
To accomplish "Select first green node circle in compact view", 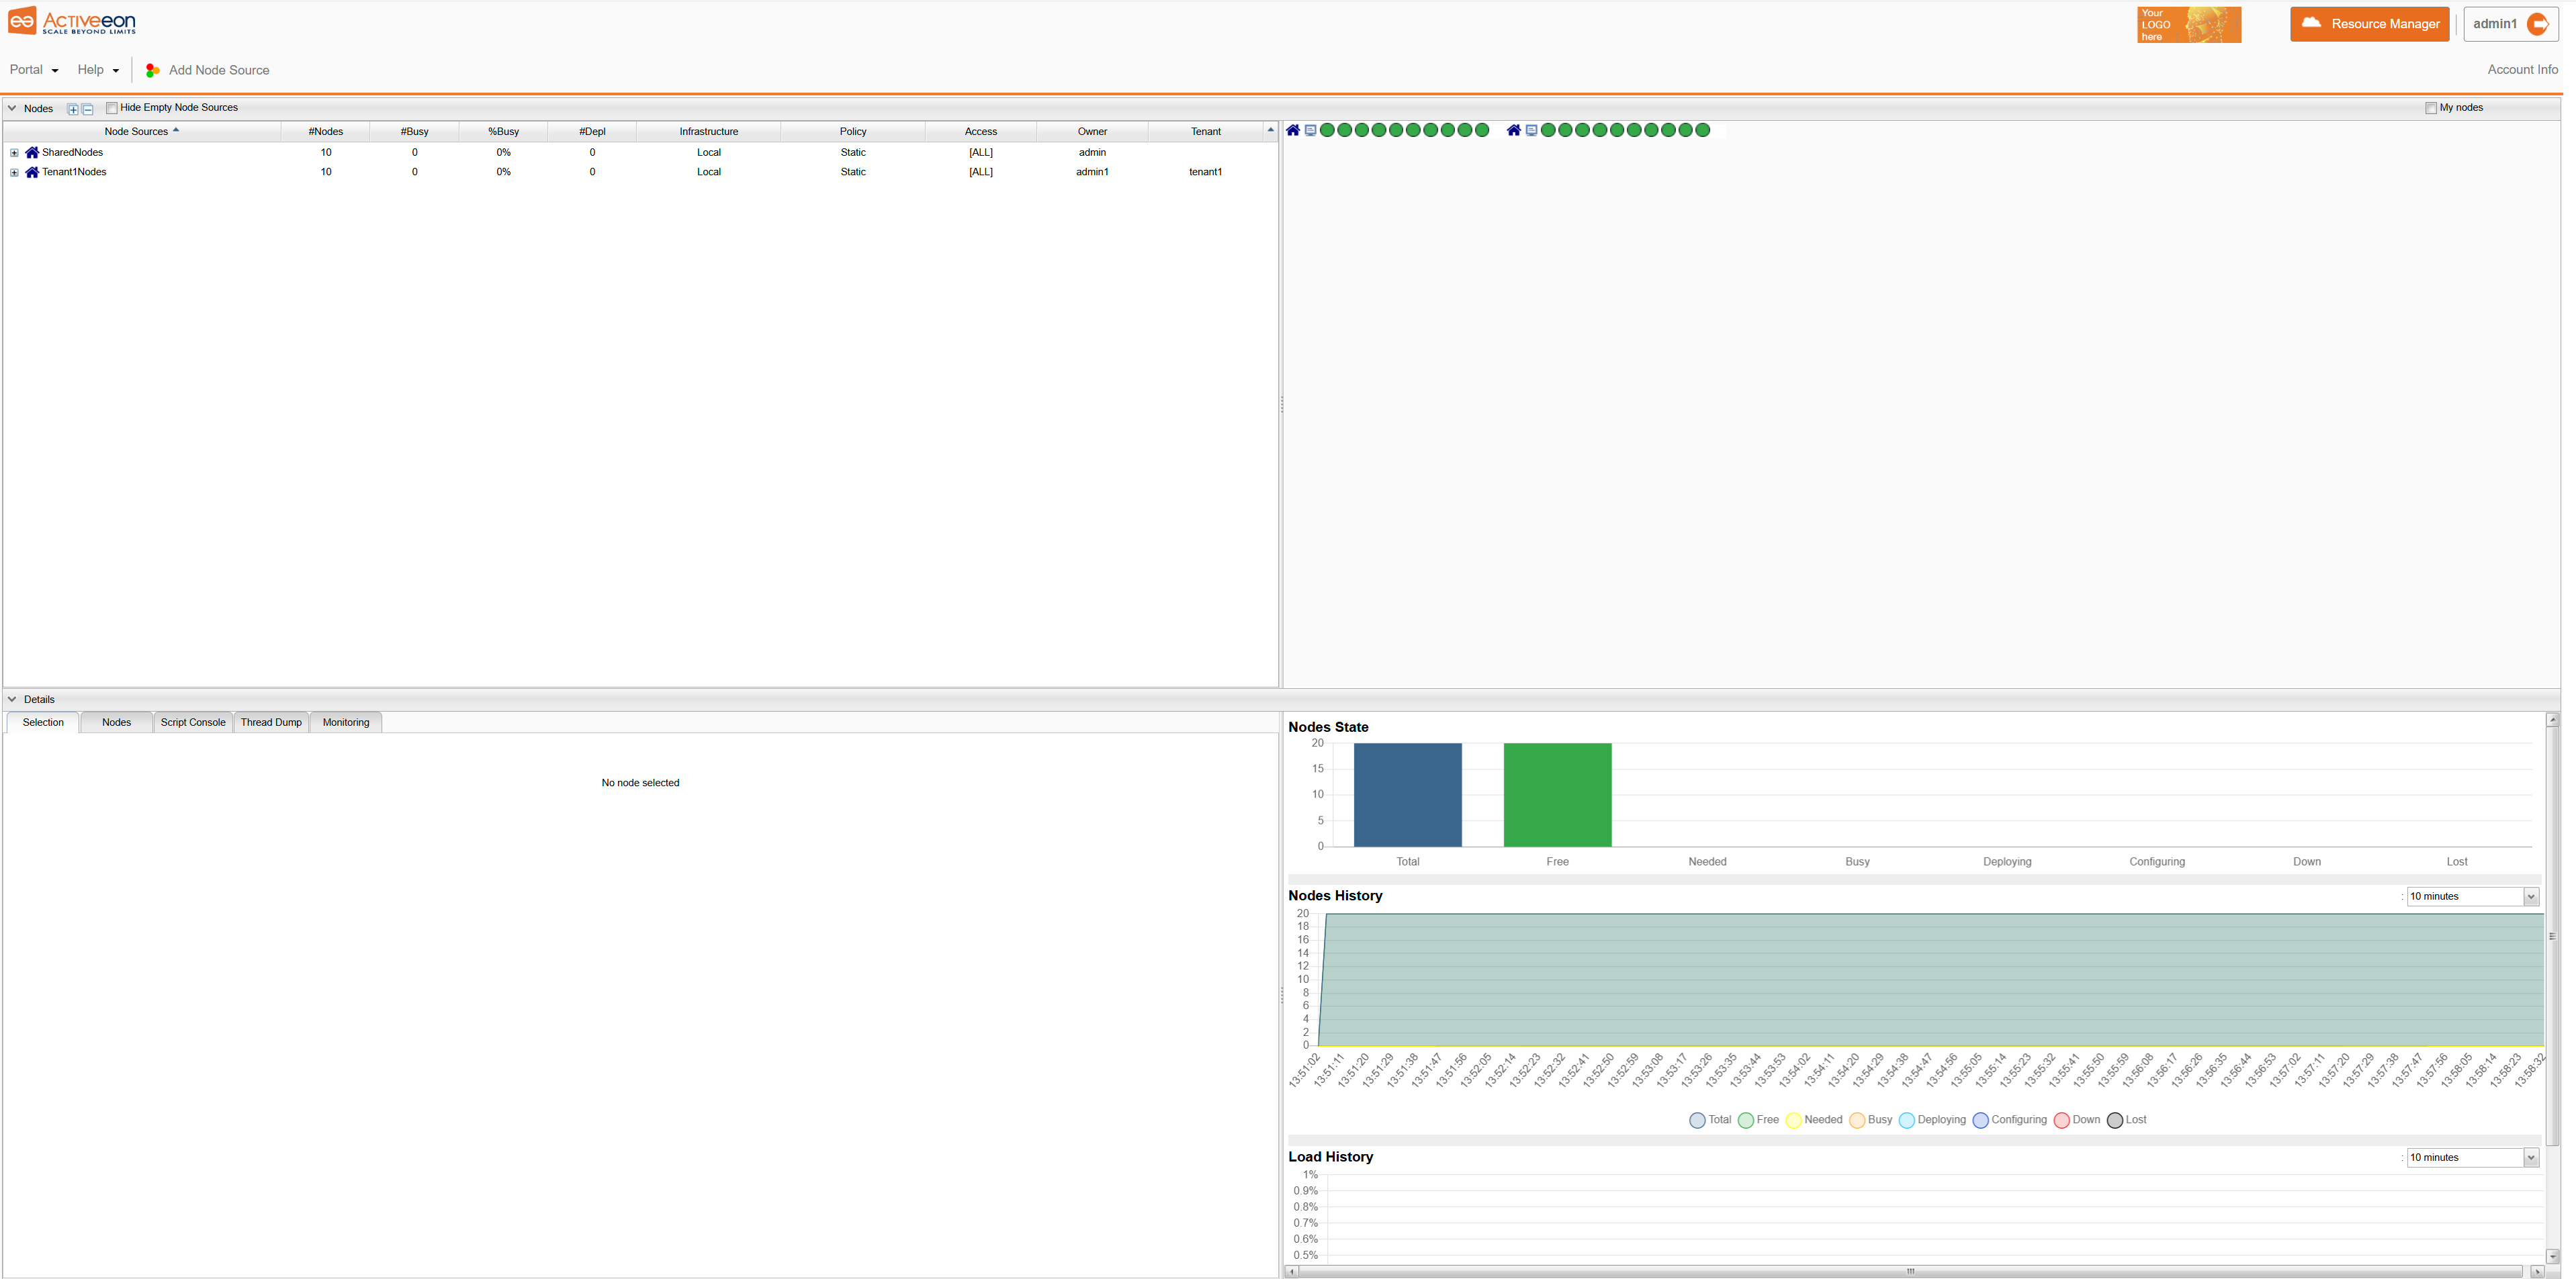I will [x=1328, y=130].
